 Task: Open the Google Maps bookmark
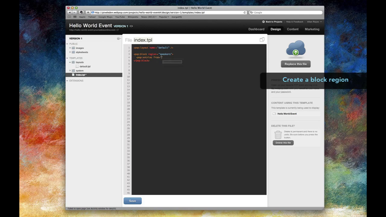tap(105, 17)
